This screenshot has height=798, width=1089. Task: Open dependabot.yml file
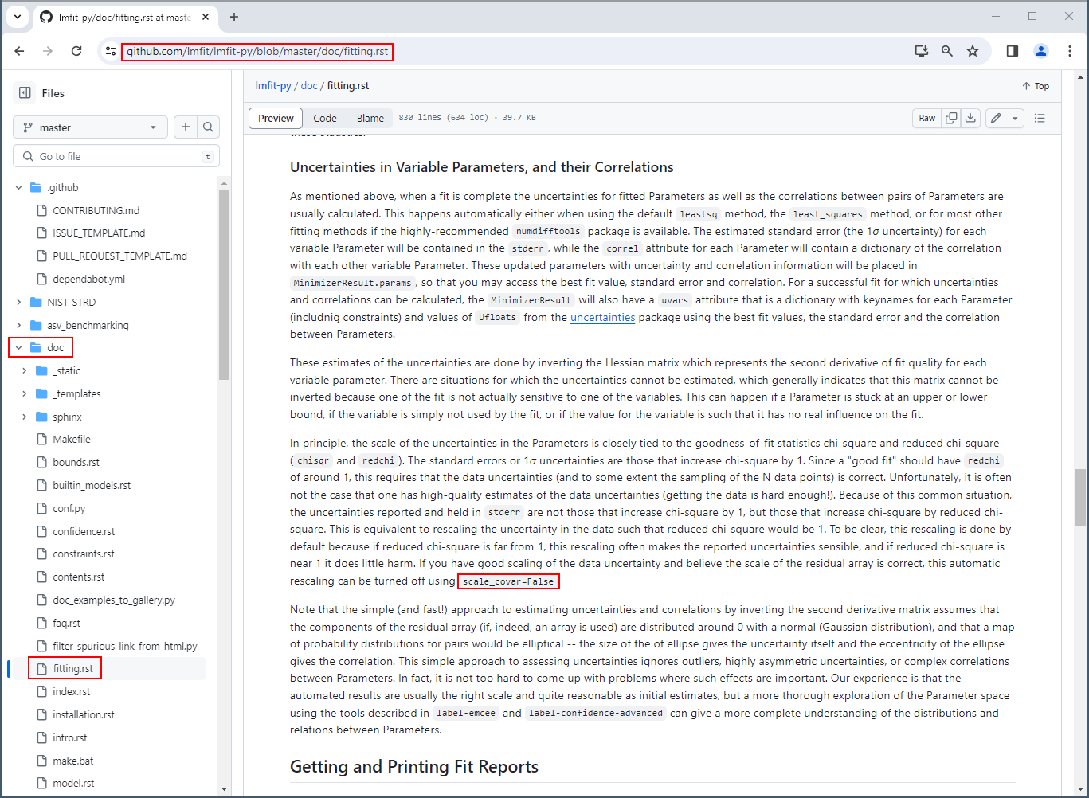point(88,280)
